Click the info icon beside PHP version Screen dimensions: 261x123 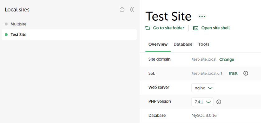point(219,102)
